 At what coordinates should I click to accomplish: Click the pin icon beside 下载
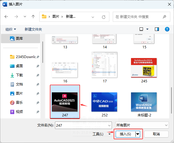pos(38,75)
